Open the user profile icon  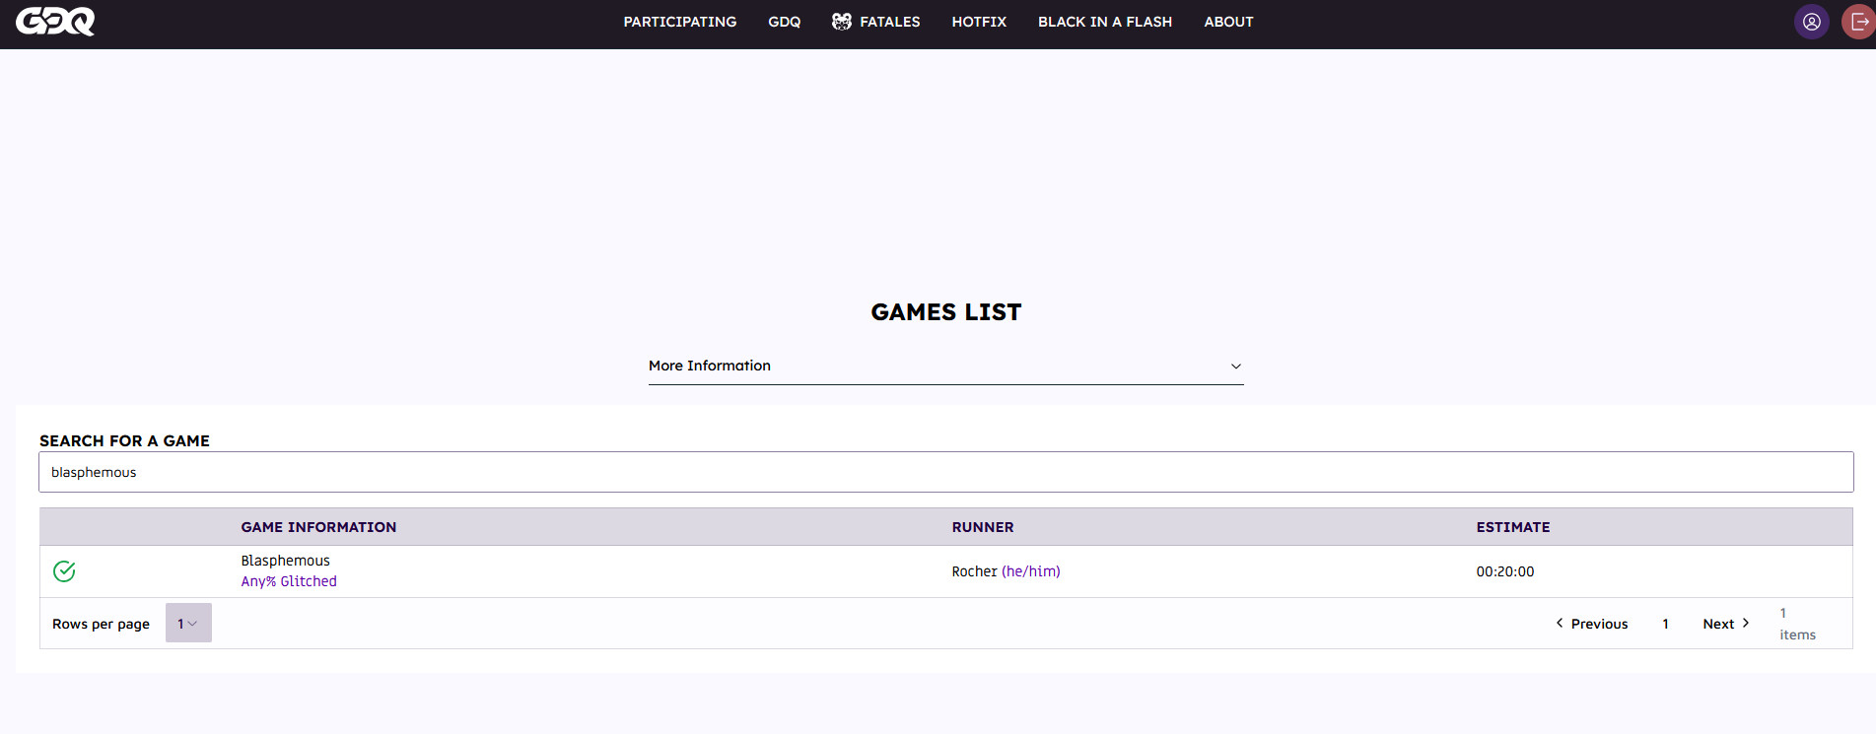(x=1811, y=22)
